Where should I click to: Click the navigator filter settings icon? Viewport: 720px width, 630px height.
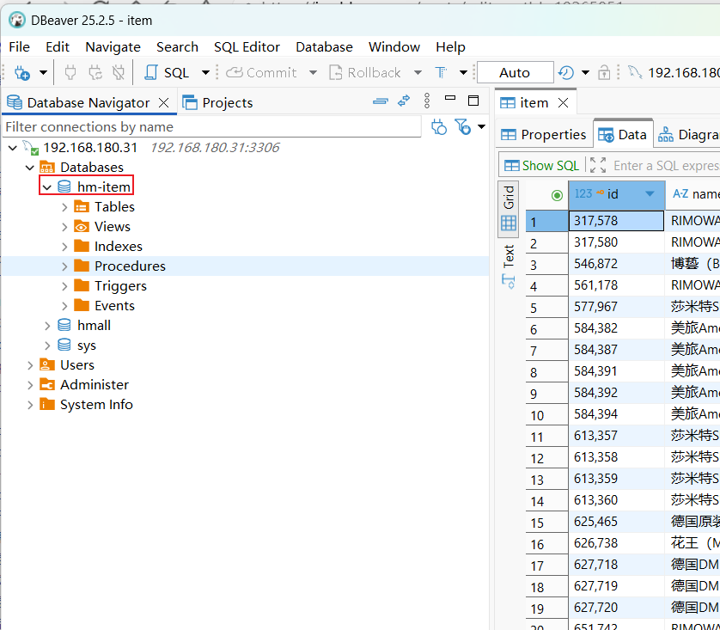pyautogui.click(x=463, y=126)
